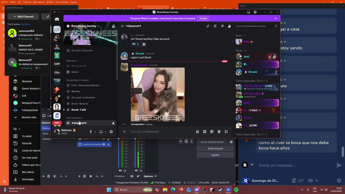The width and height of the screenshot is (345, 194).
Task: Click first OBS mixer volume fader
Action: coord(118,154)
